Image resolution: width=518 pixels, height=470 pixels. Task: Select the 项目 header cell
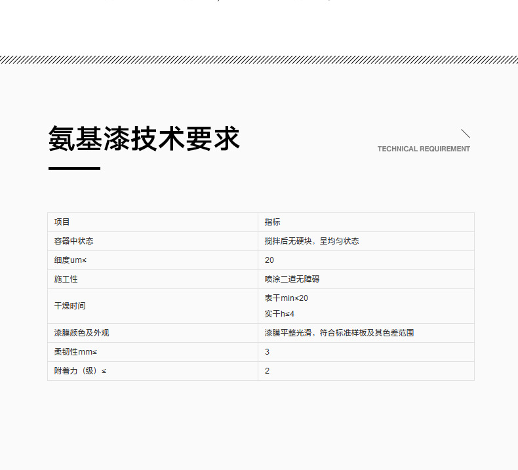[x=153, y=222]
